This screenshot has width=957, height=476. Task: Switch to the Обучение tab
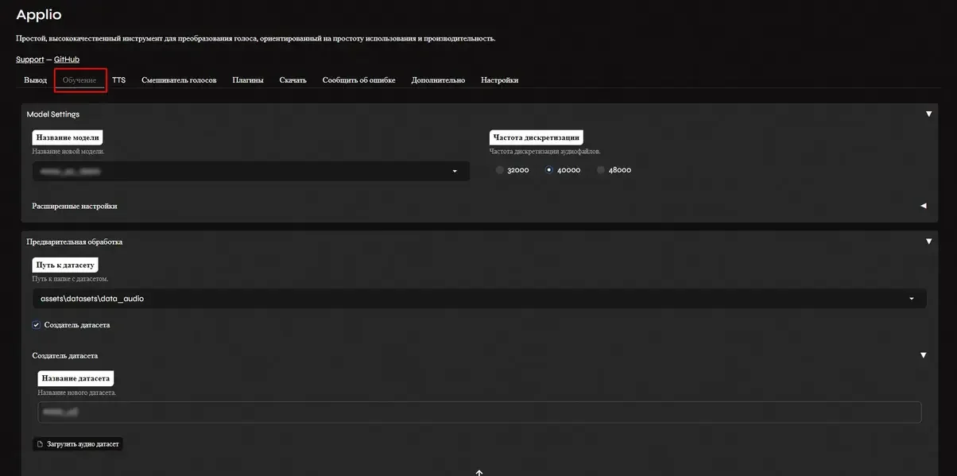pos(79,80)
